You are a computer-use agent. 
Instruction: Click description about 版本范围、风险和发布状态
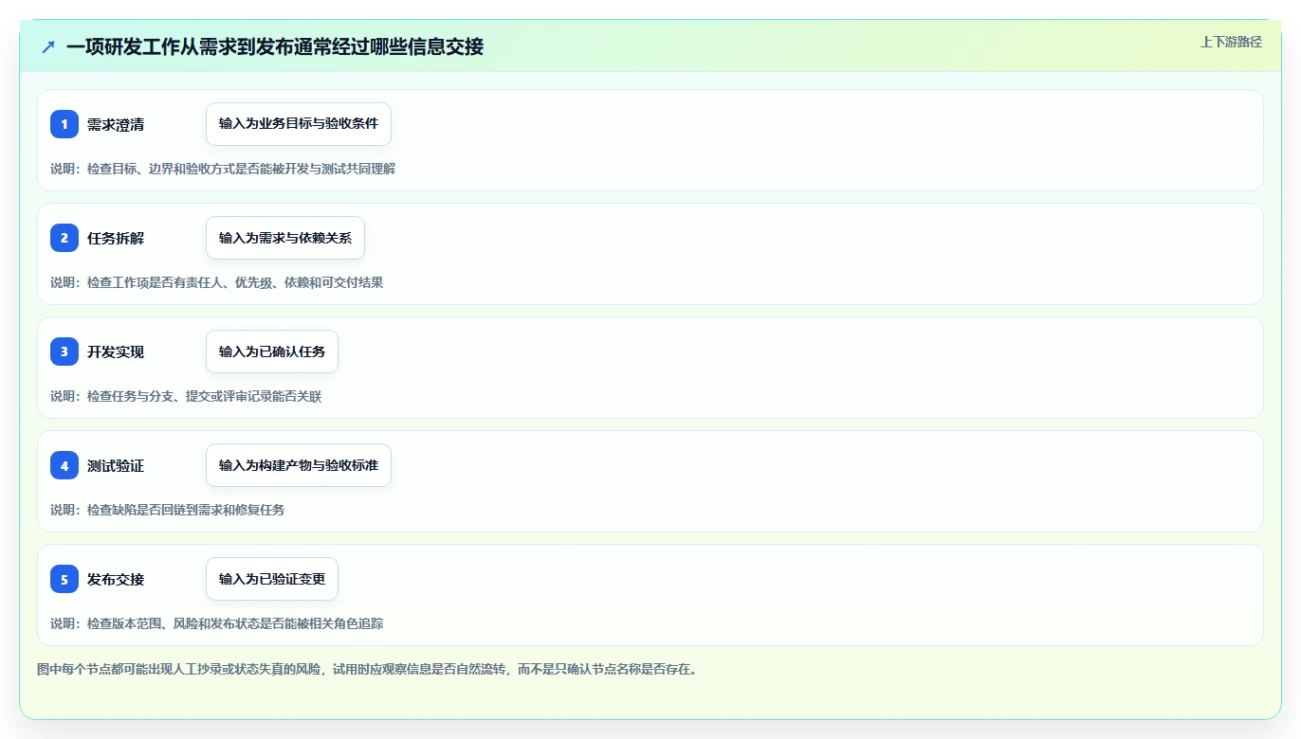pos(217,623)
